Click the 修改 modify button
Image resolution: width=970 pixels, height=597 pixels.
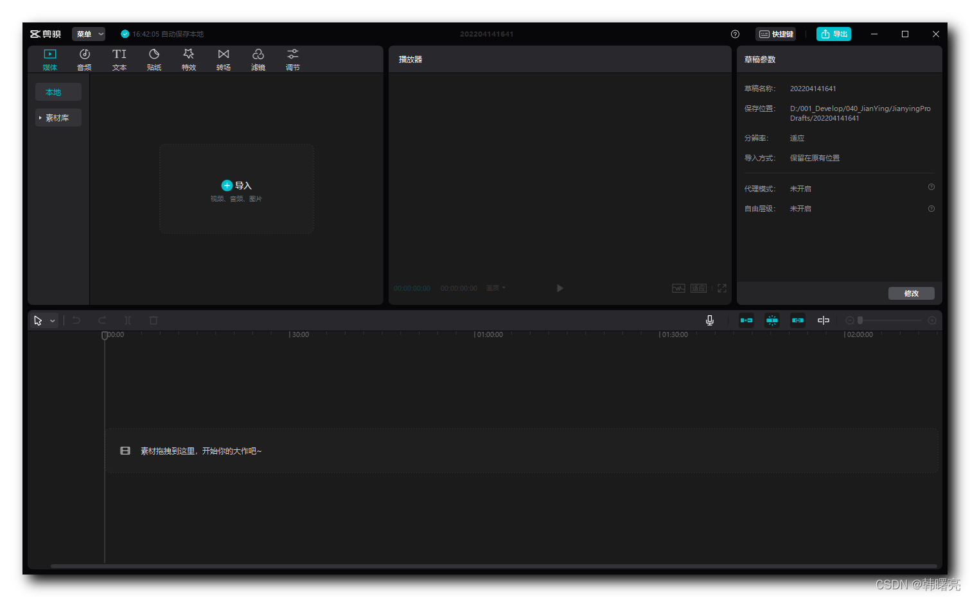coord(911,293)
